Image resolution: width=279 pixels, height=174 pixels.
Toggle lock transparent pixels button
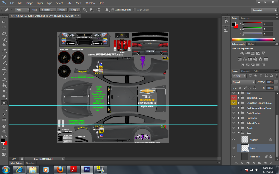point(240,88)
